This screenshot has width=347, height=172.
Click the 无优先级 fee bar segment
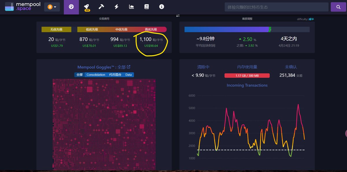click(56, 29)
